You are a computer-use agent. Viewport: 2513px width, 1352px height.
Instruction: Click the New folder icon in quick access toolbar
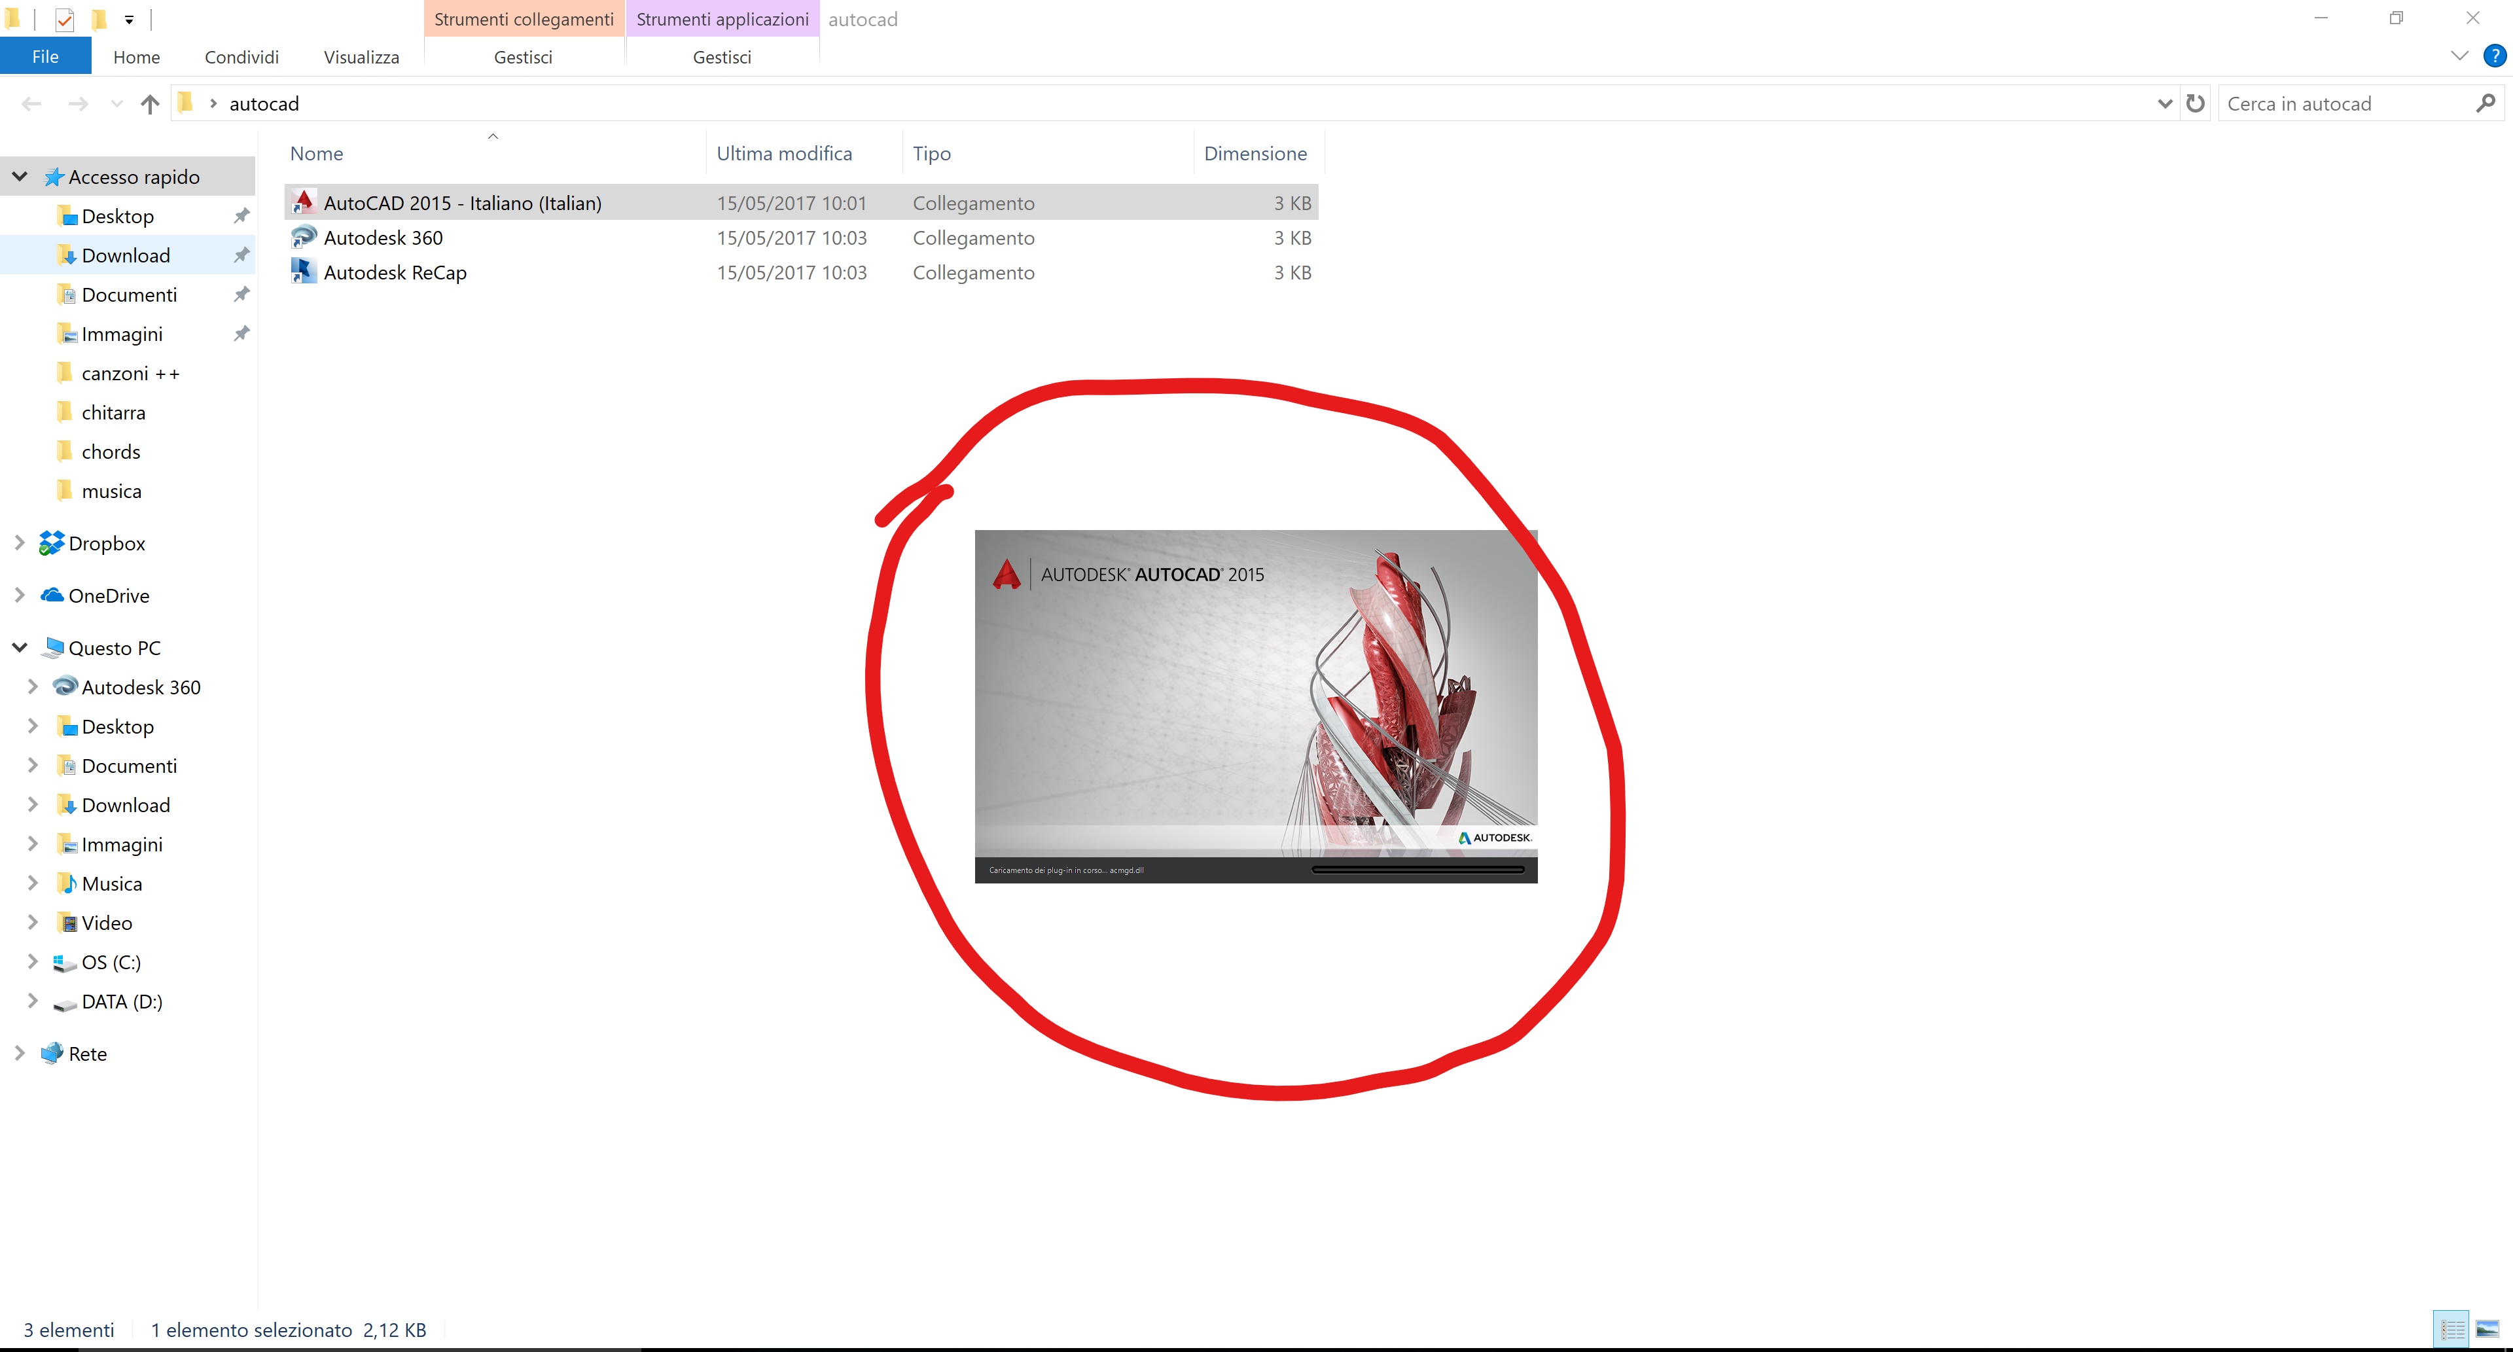(x=99, y=18)
